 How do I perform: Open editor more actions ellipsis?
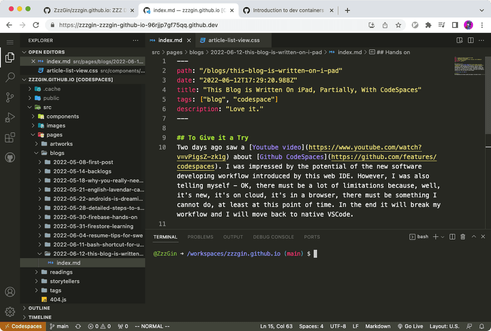pyautogui.click(x=481, y=40)
